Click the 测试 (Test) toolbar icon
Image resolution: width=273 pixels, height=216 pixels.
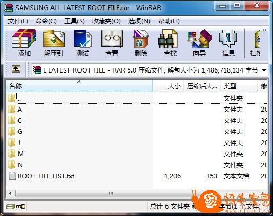point(83,39)
